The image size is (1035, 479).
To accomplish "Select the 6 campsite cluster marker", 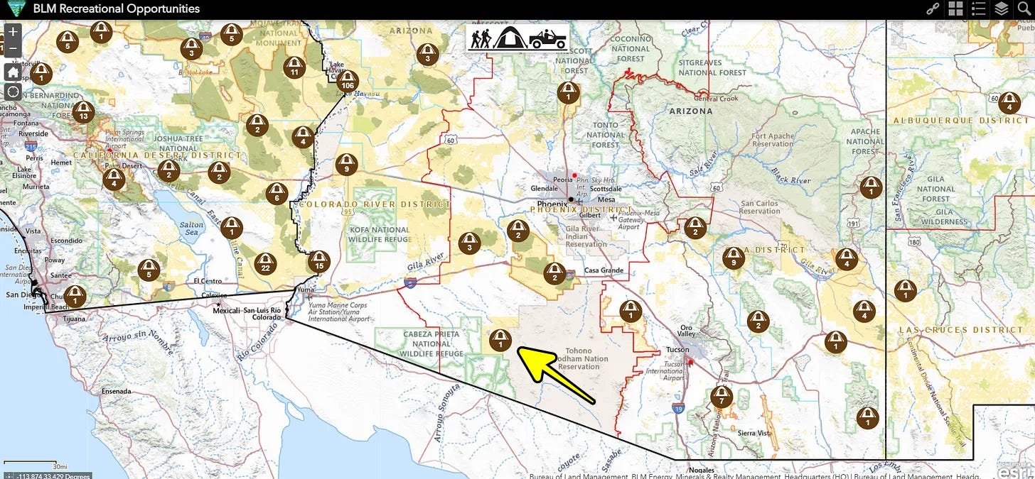I will (x=277, y=194).
